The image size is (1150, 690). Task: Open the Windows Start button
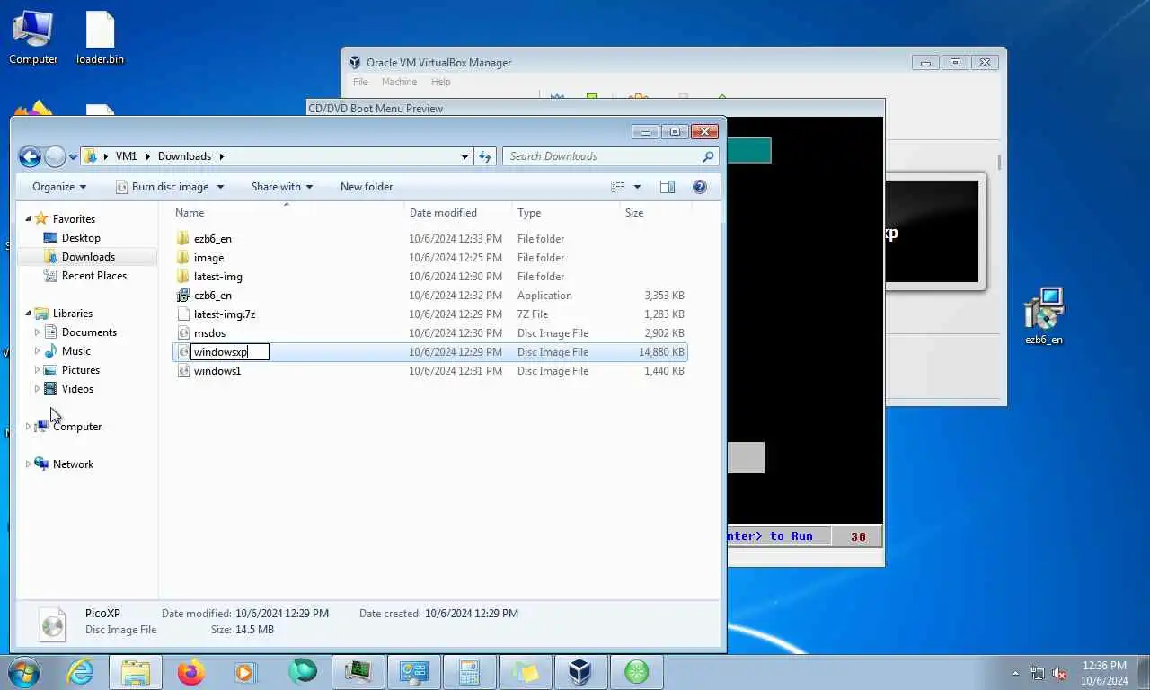22,672
